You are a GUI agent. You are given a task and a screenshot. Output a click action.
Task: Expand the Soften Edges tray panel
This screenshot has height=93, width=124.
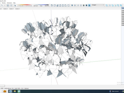[123, 23]
